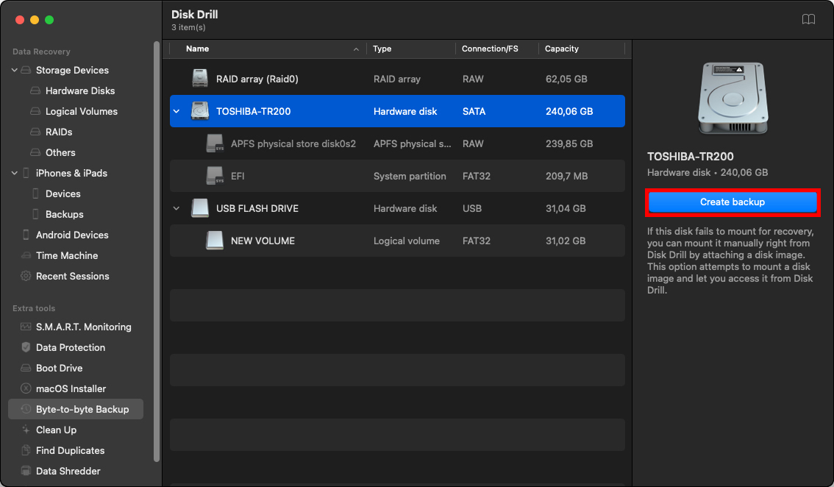Screen dimensions: 834x487
Task: Click the Hardware Disks sidebar icon
Action: pyautogui.click(x=35, y=91)
